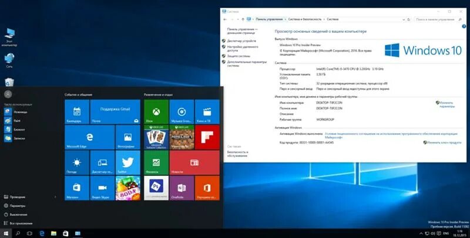Click the blue help question mark icon
The image size is (470, 238).
point(464,26)
